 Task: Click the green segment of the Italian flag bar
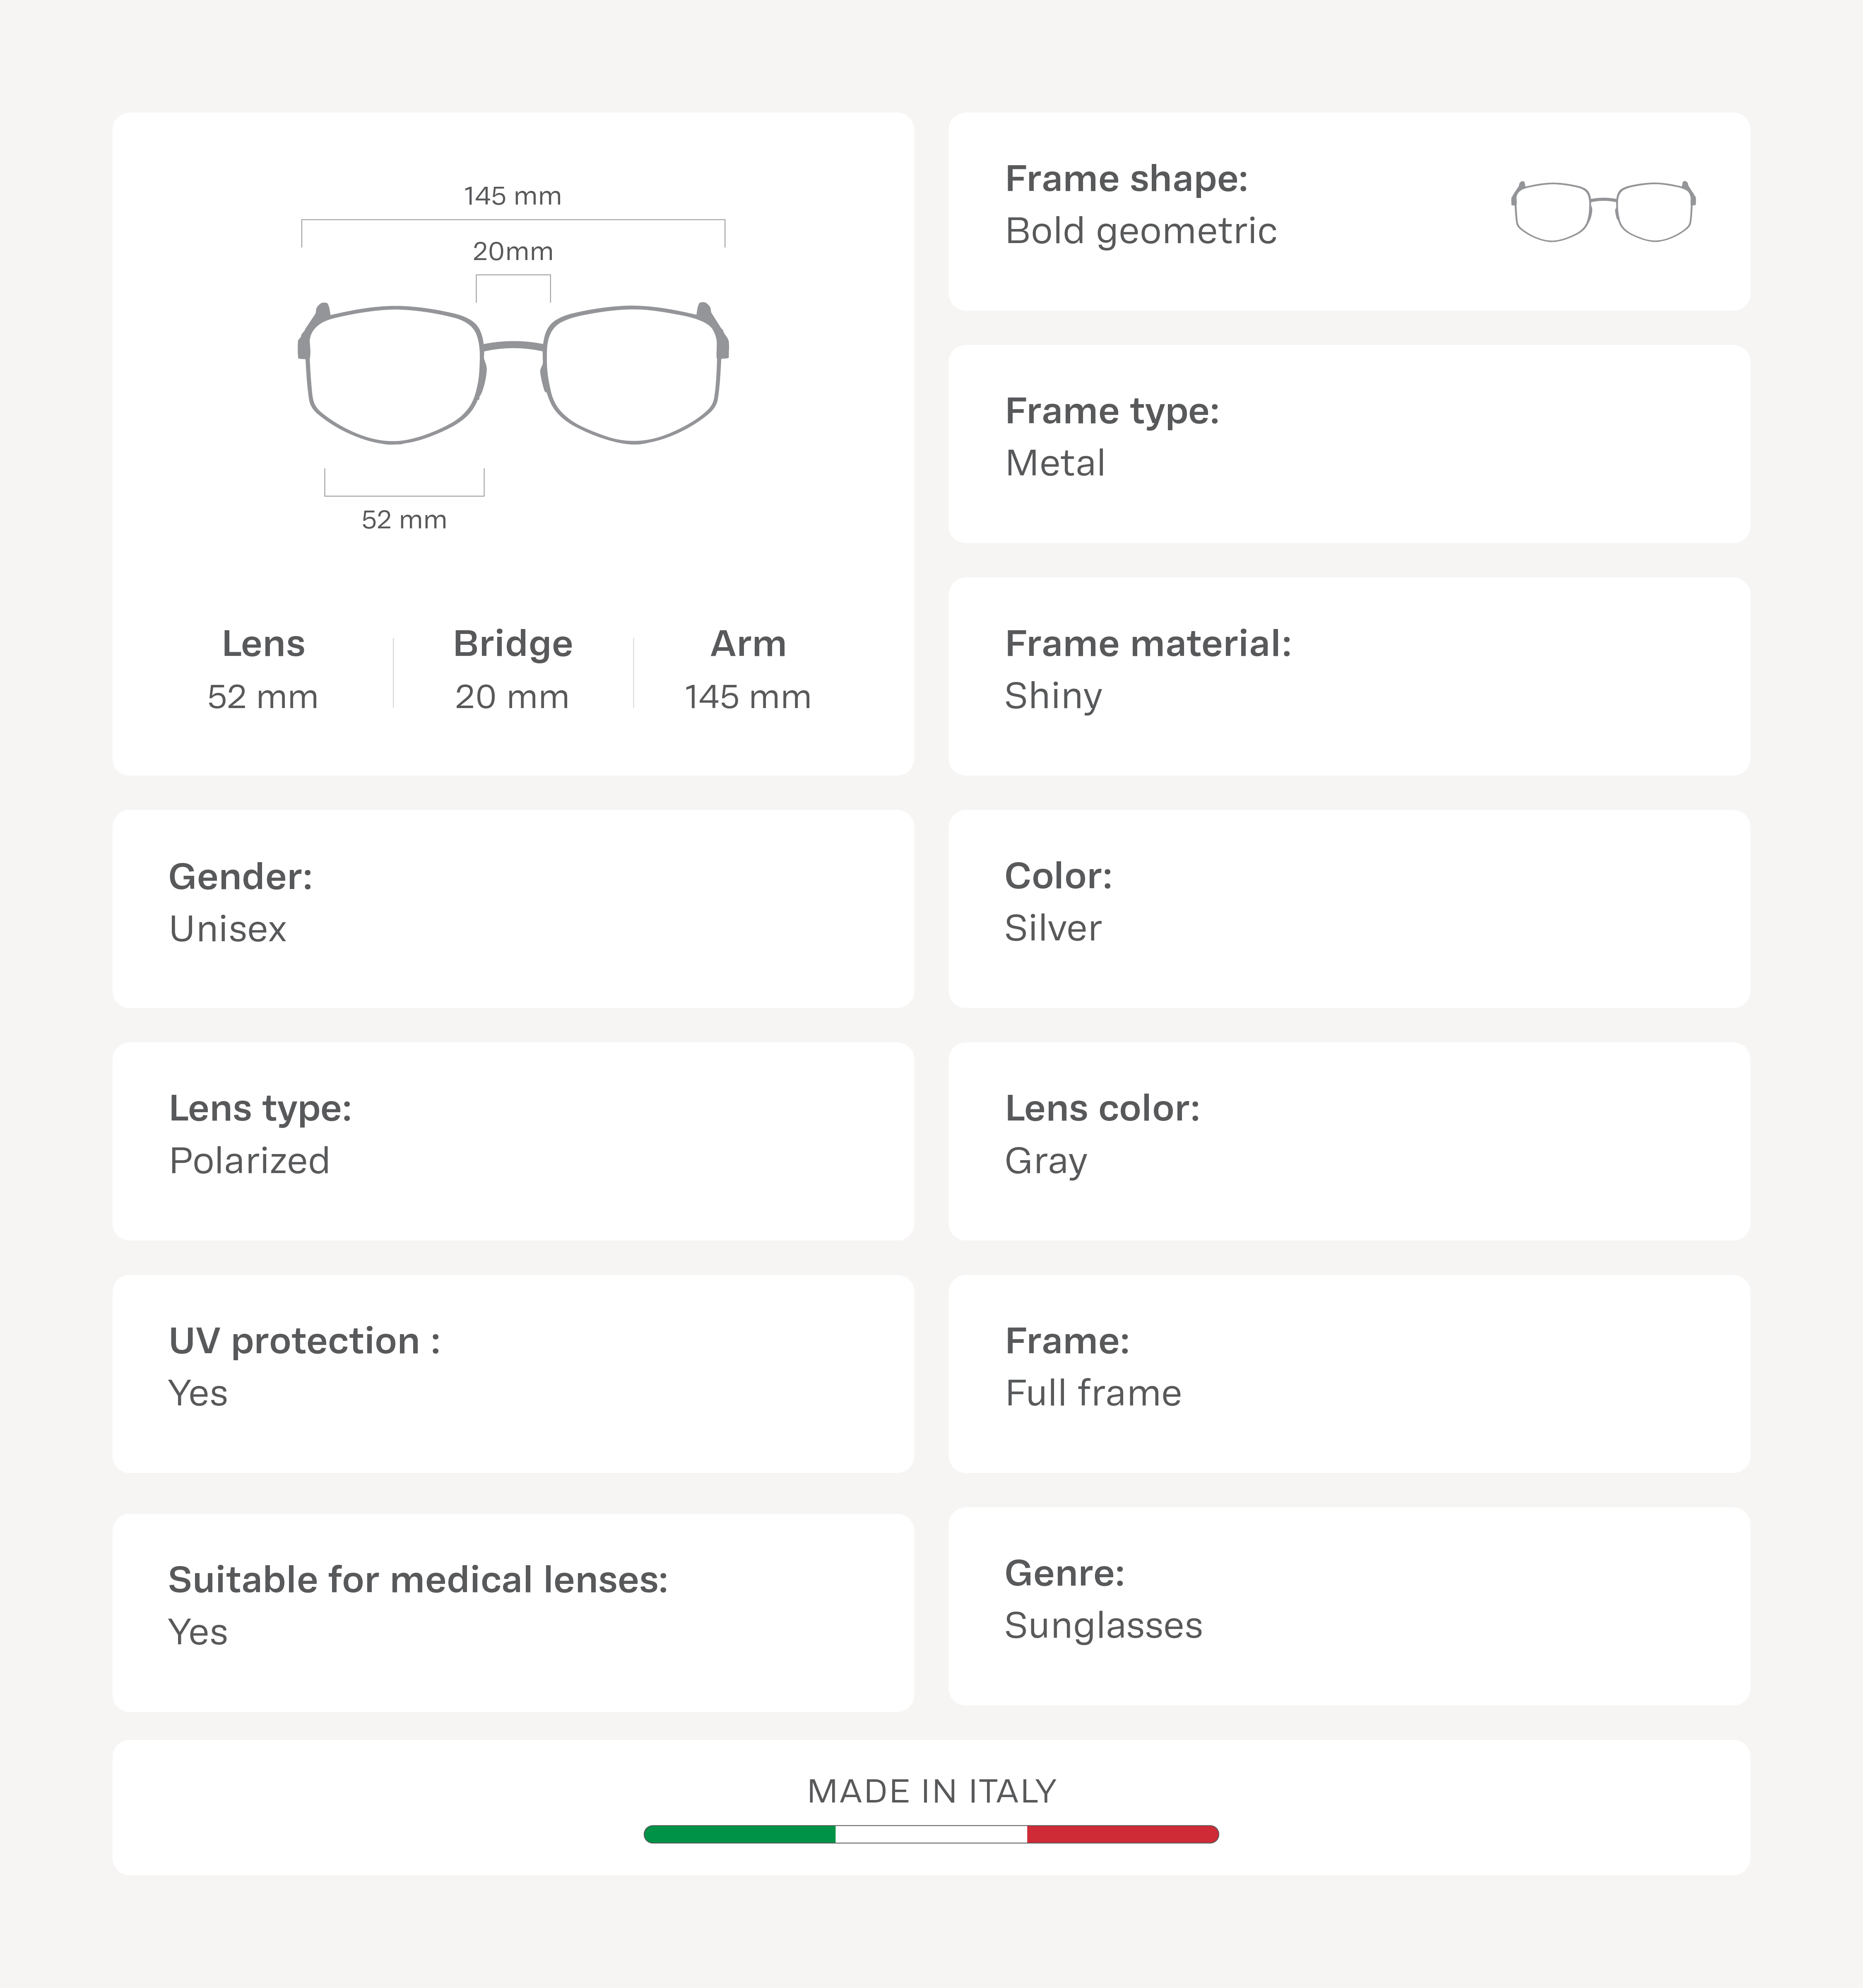tap(740, 1834)
